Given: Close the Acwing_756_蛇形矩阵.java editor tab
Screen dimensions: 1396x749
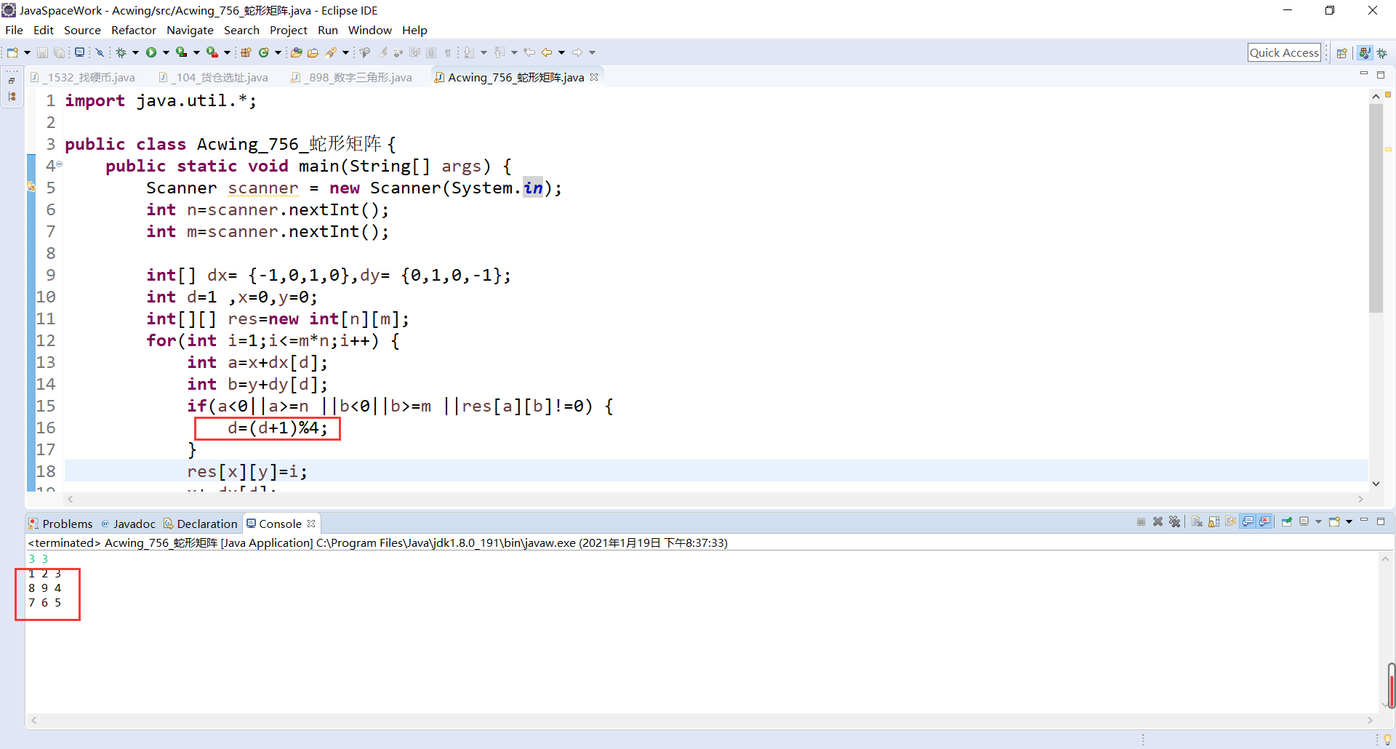Looking at the screenshot, I should coord(594,77).
